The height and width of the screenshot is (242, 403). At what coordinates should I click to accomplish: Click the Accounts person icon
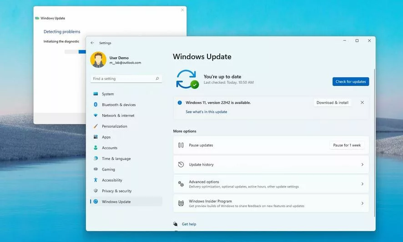[96, 148]
